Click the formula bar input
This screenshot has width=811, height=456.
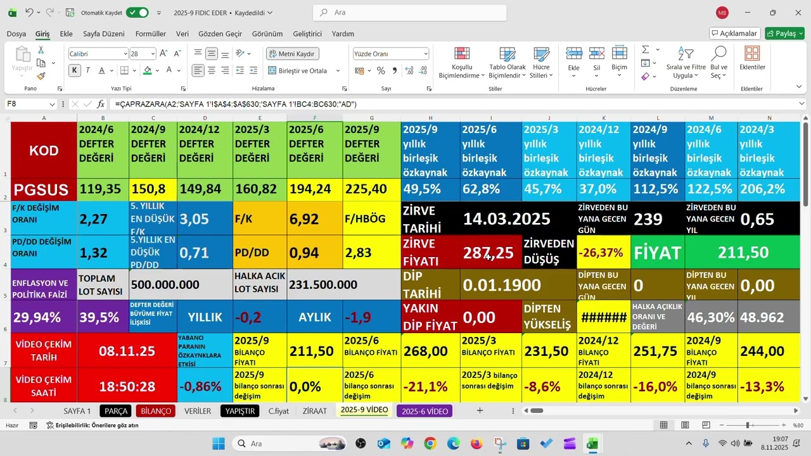pyautogui.click(x=453, y=104)
